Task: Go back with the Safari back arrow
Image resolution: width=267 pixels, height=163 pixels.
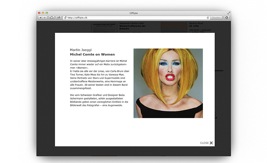Action: point(40,18)
